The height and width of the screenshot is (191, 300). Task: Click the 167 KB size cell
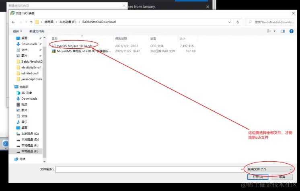(191, 51)
